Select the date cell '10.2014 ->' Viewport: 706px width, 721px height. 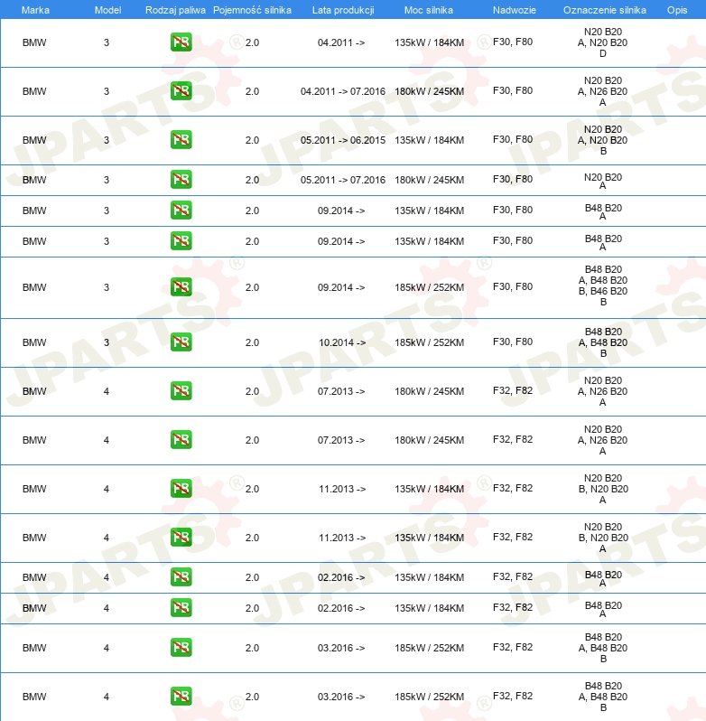342,342
